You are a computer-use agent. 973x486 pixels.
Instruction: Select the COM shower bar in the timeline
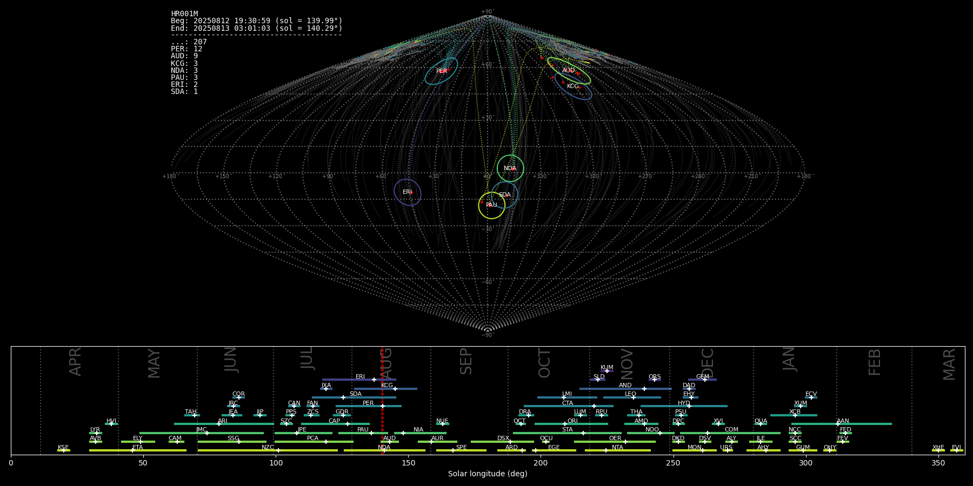click(x=731, y=433)
